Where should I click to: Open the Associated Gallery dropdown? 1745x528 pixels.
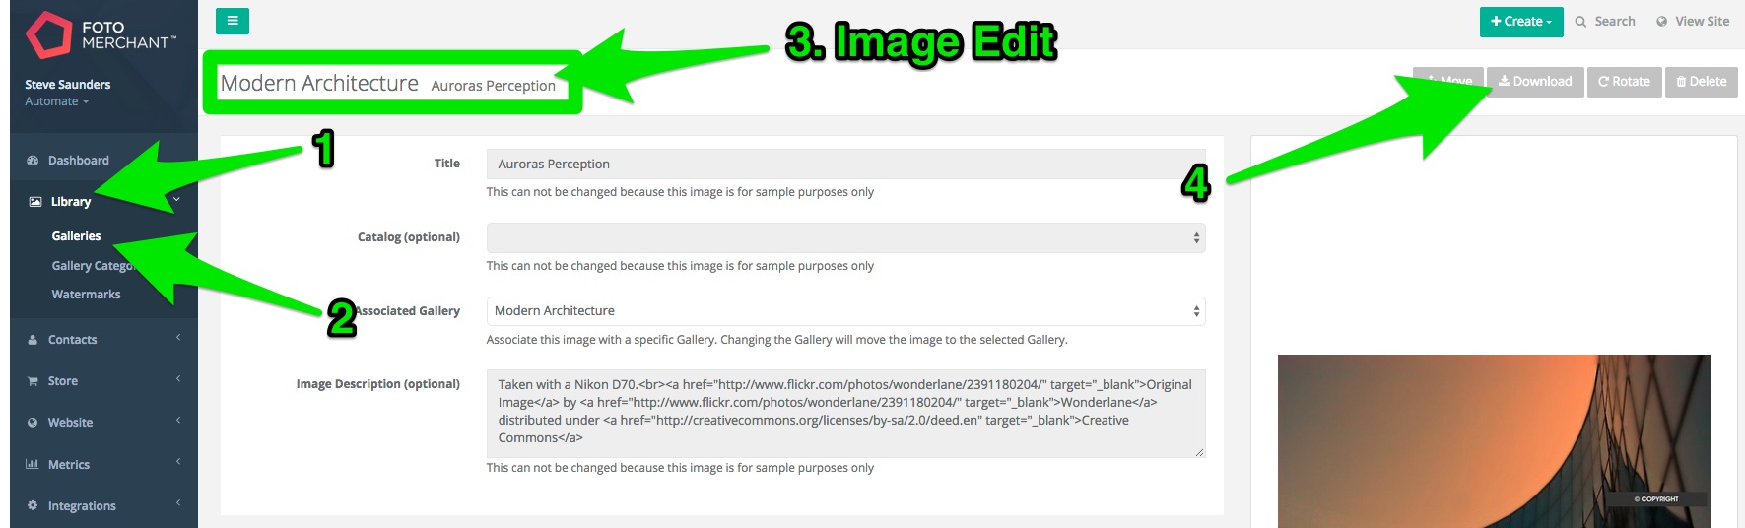(x=846, y=311)
